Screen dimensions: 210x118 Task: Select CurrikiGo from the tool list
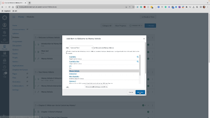coord(73,57)
